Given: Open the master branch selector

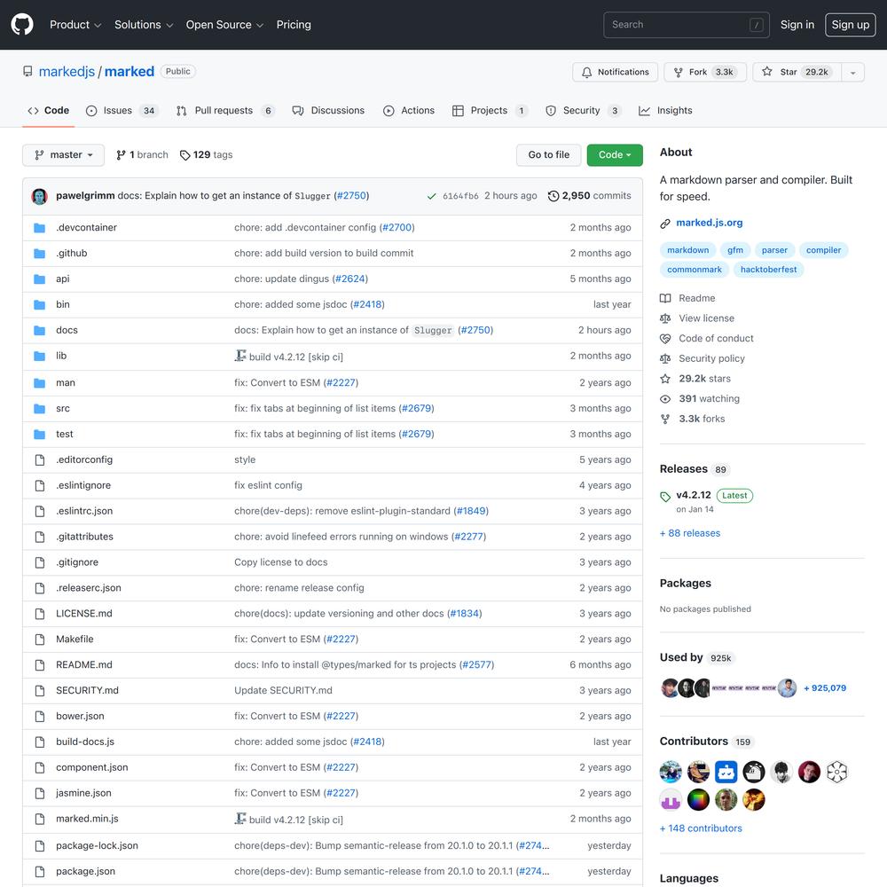Looking at the screenshot, I should coord(63,155).
